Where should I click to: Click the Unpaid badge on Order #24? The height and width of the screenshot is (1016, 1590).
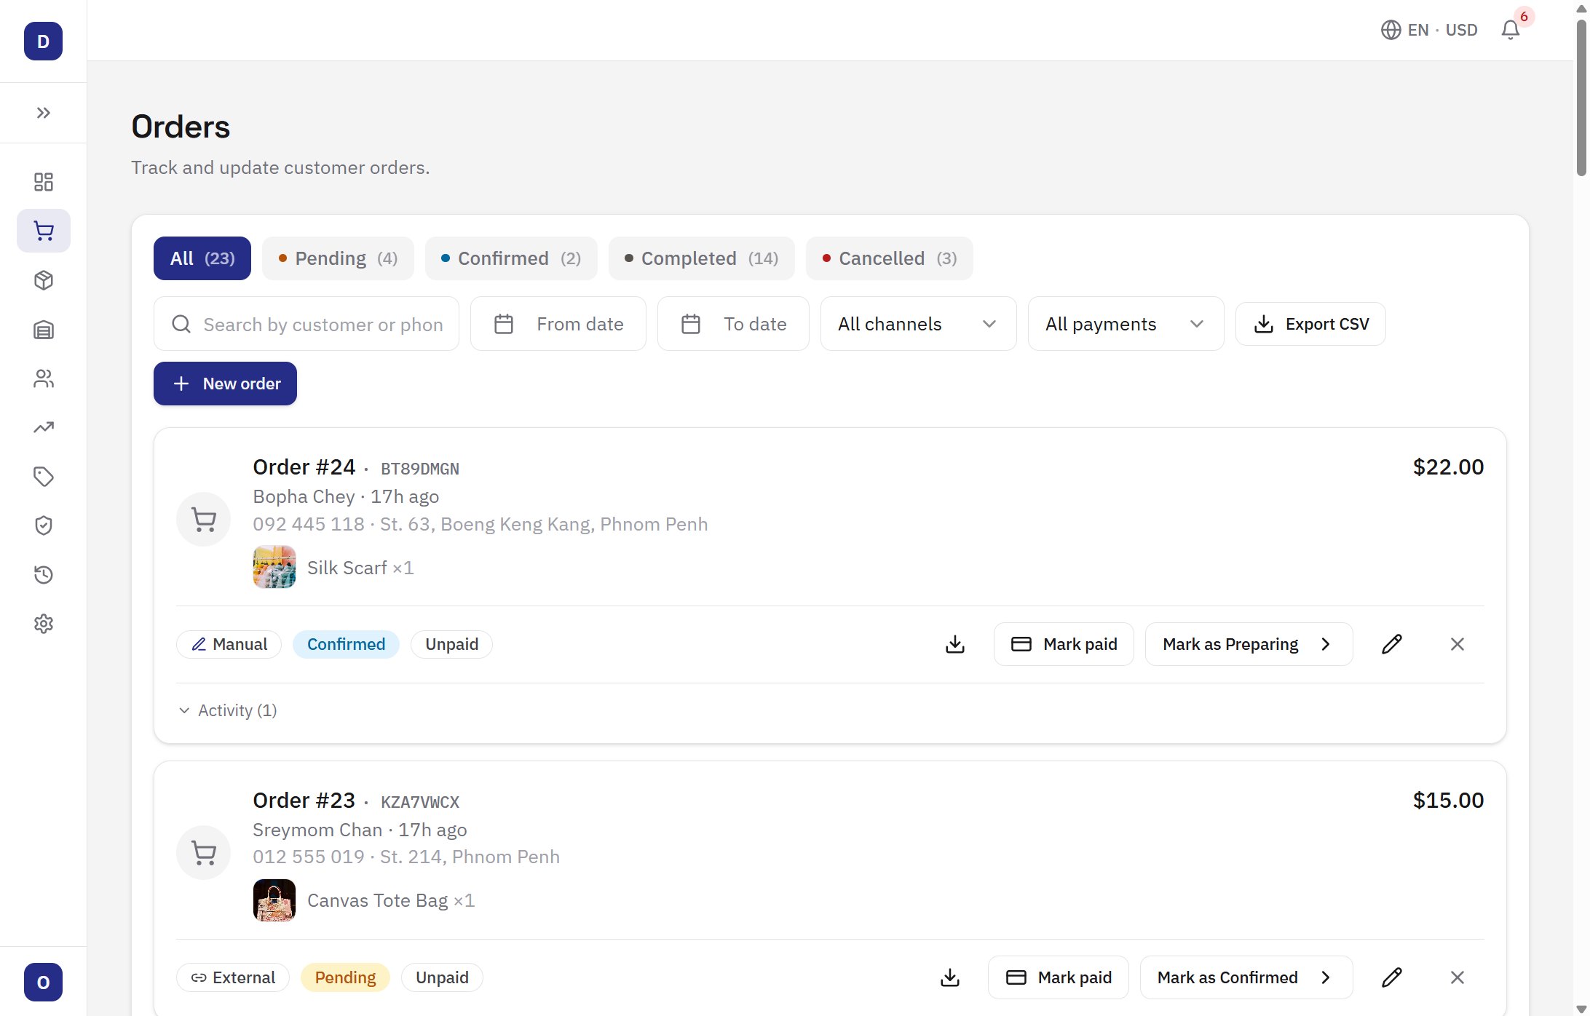click(451, 644)
